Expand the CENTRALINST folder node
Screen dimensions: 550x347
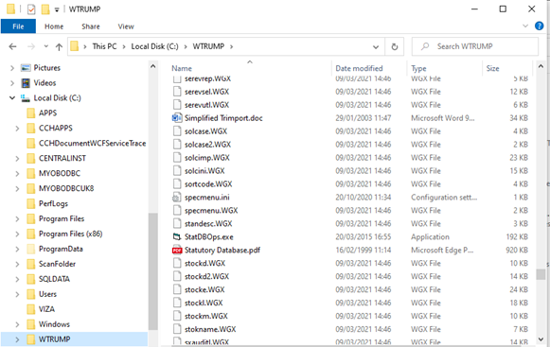pyautogui.click(x=17, y=159)
